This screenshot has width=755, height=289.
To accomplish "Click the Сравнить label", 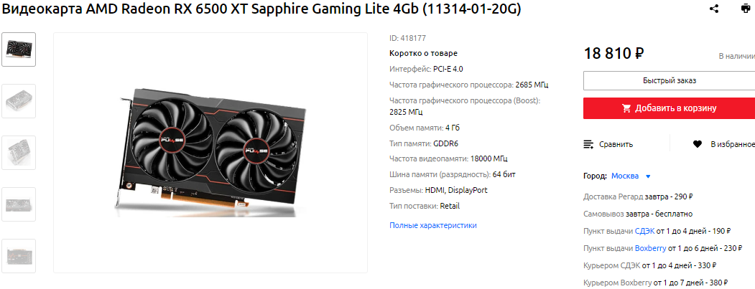I will [616, 144].
